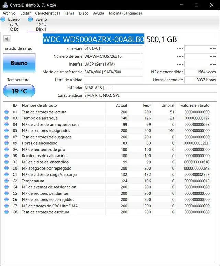Click the status orb for ciclos de encendido
Image resolution: width=220 pixels, height=266 pixels.
click(7, 162)
